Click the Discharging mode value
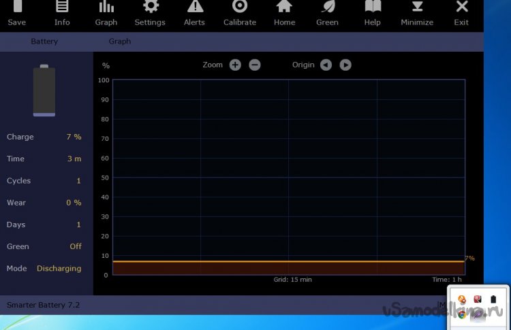511x330 pixels. 59,269
